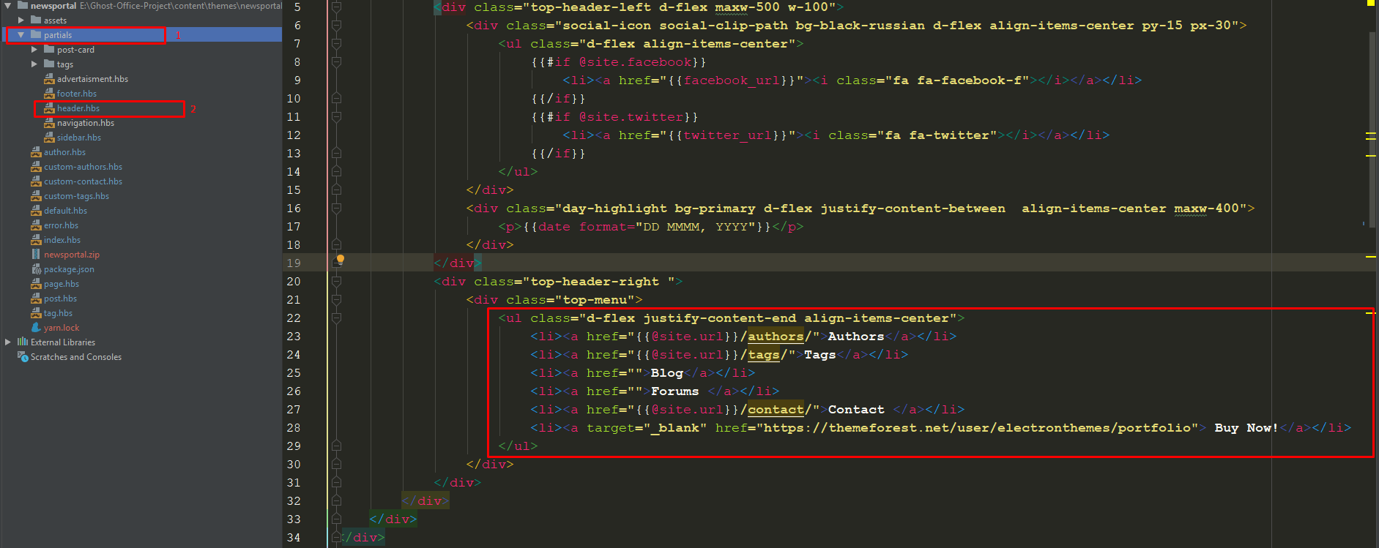Image resolution: width=1379 pixels, height=548 pixels.
Task: Click the tag.hbs file icon
Action: (36, 313)
